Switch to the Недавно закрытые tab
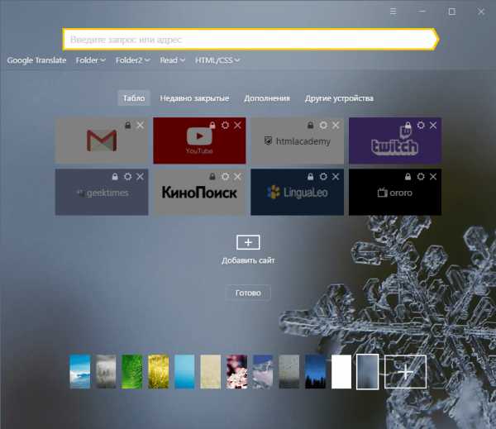Screen dimensions: 496x429 point(194,98)
